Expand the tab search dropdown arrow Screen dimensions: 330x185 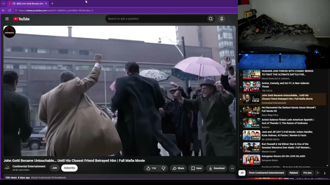click(3, 4)
